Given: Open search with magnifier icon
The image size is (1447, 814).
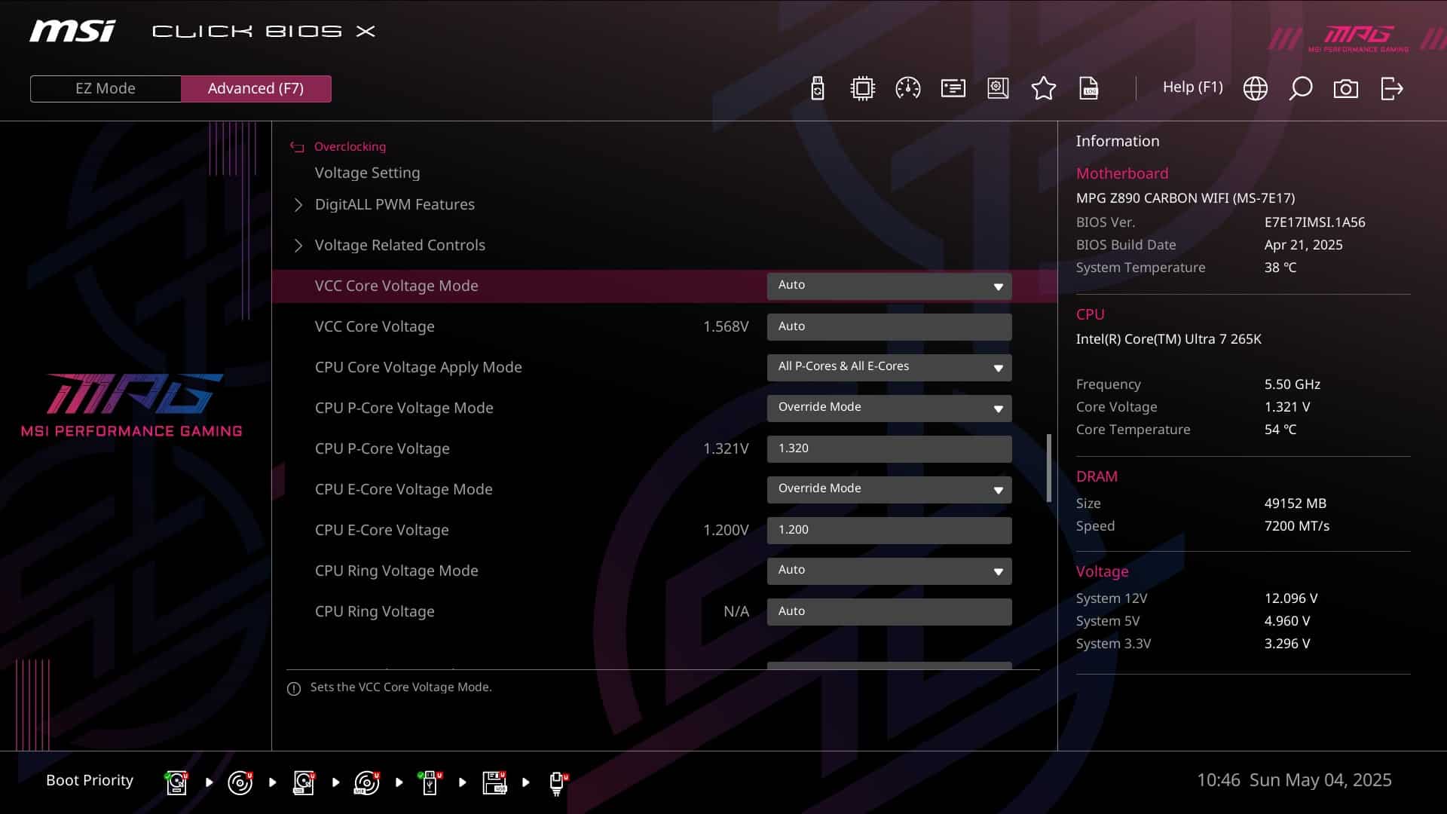Looking at the screenshot, I should (1300, 88).
